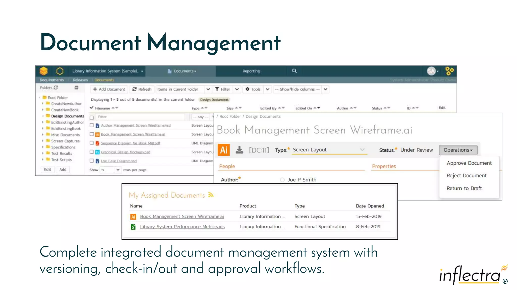Click the RSS feed icon for My Assigned Documents
This screenshot has width=517, height=290.
pos(211,195)
